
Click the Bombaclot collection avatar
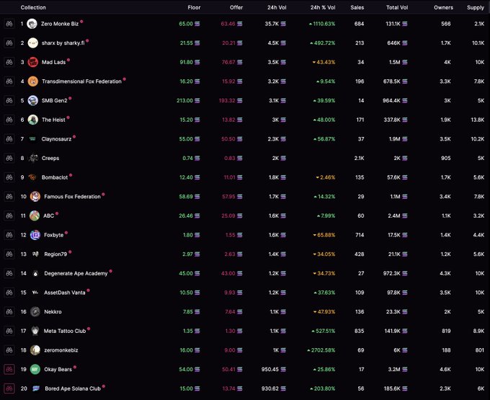coord(32,177)
